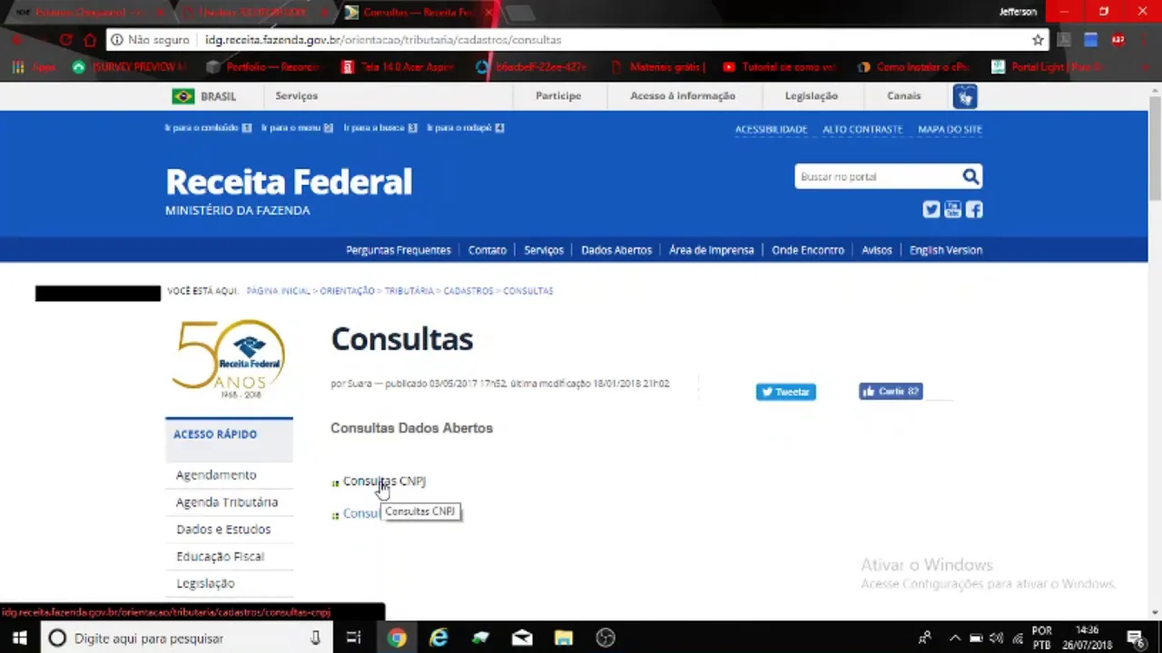Open Portal Light bookmark
The image size is (1162, 653).
(x=1048, y=67)
